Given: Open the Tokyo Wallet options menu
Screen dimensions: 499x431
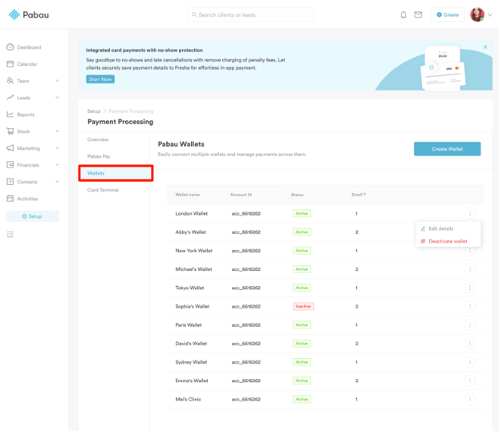Looking at the screenshot, I should (470, 288).
